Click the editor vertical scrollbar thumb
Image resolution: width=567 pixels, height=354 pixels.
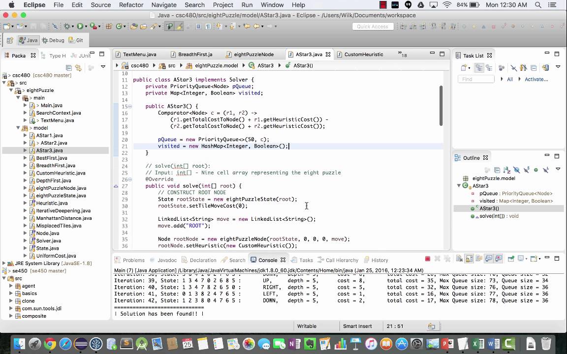[x=441, y=106]
